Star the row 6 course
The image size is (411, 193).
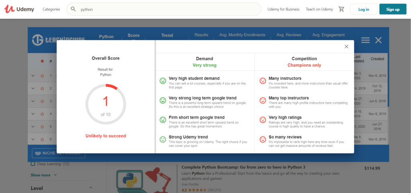(42, 139)
